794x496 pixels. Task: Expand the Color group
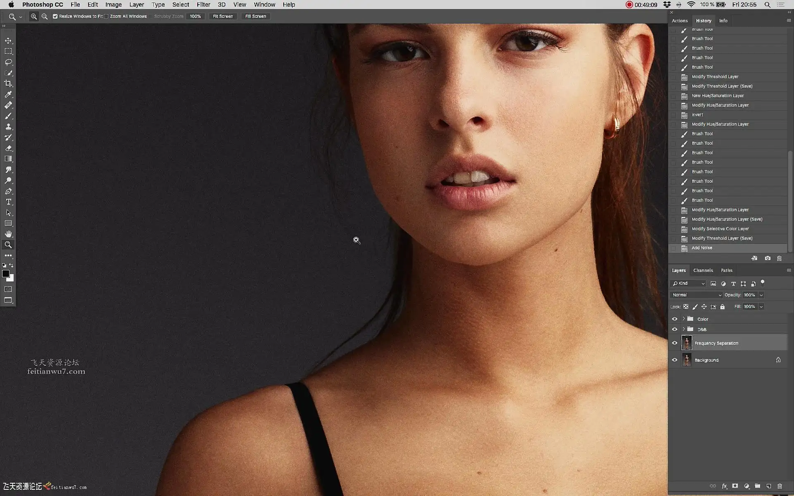click(684, 319)
